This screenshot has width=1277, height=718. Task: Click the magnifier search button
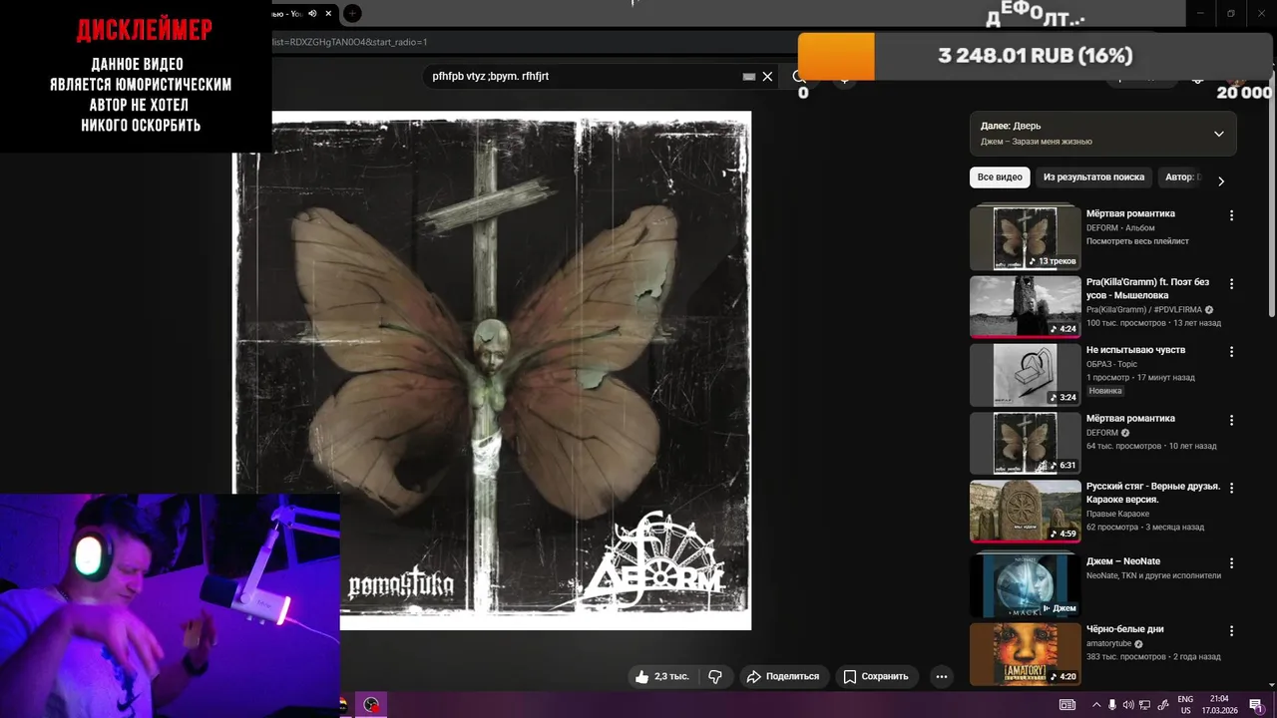(798, 76)
